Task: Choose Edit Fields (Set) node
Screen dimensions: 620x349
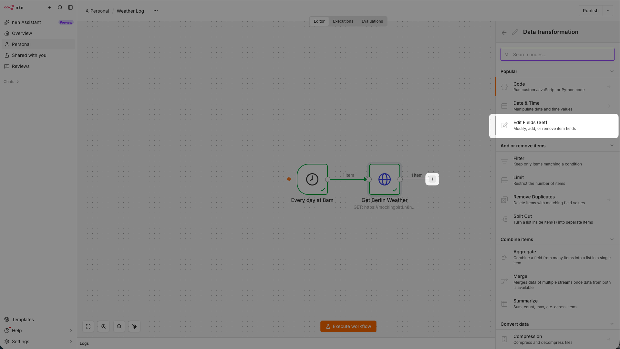Action: tap(557, 125)
